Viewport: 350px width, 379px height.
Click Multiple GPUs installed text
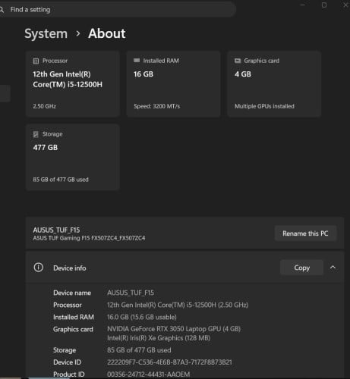[x=264, y=106]
